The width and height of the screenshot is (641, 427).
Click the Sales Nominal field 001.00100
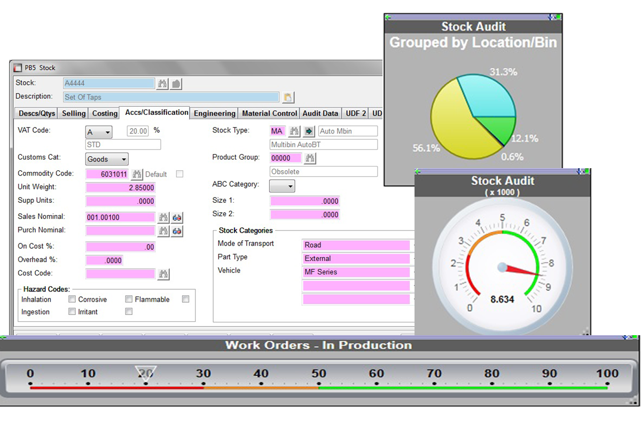121,217
